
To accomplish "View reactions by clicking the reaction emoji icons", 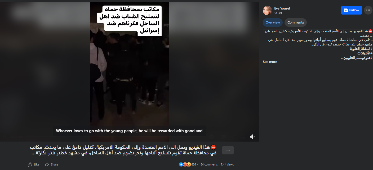I will (x=185, y=164).
